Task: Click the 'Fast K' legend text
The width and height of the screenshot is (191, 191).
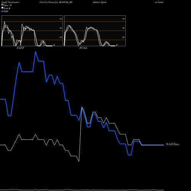Action: pos(7,8)
